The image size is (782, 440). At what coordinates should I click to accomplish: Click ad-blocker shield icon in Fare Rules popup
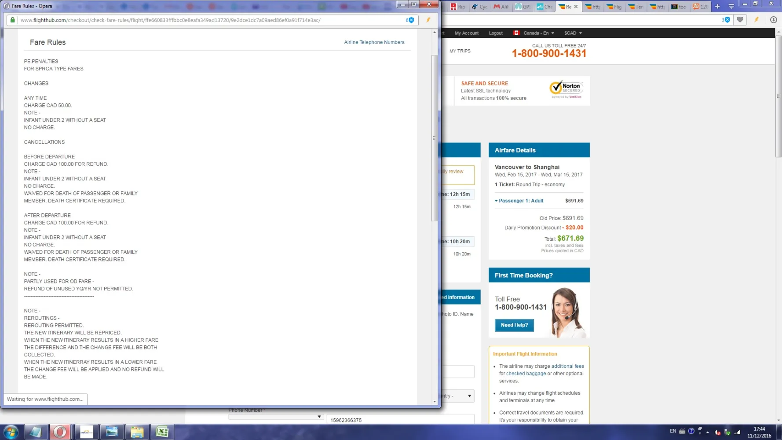click(x=411, y=20)
